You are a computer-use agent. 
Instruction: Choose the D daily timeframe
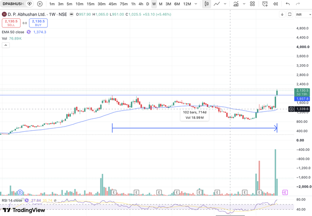point(148,4)
